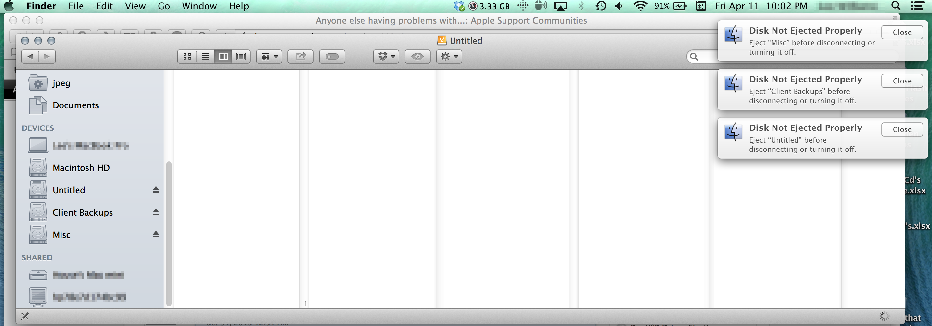Click the volume speaker icon
Image resolution: width=932 pixels, height=326 pixels.
click(x=619, y=6)
